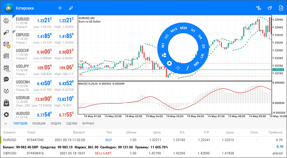Tap T/P value 1.22241 in EURUSD position
The height and width of the screenshot is (158, 287).
(x=204, y=140)
